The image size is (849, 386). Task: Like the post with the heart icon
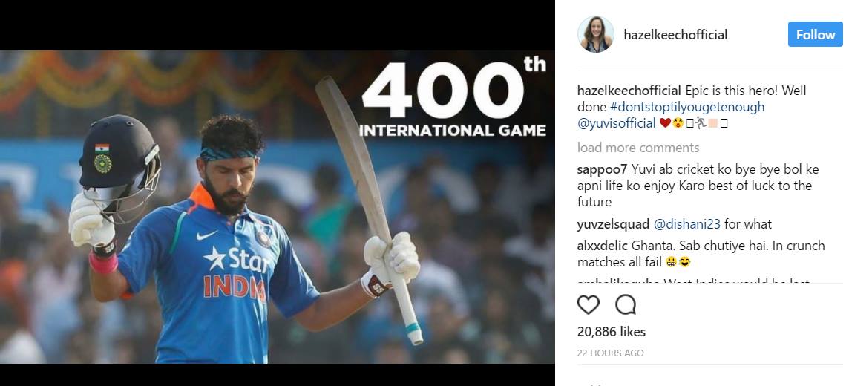(588, 305)
